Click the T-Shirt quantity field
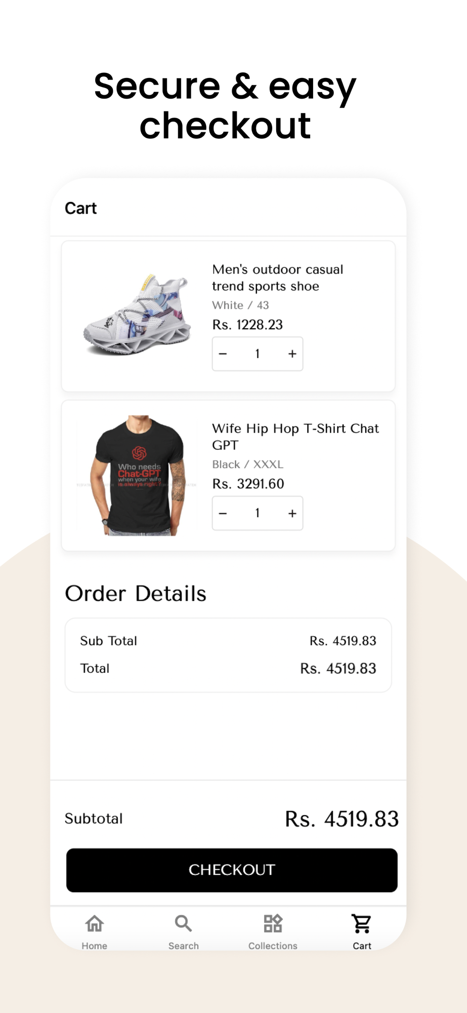467x1013 pixels. pos(258,513)
